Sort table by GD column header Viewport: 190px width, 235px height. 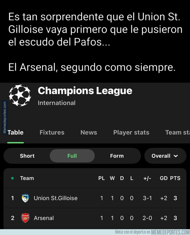163,178
